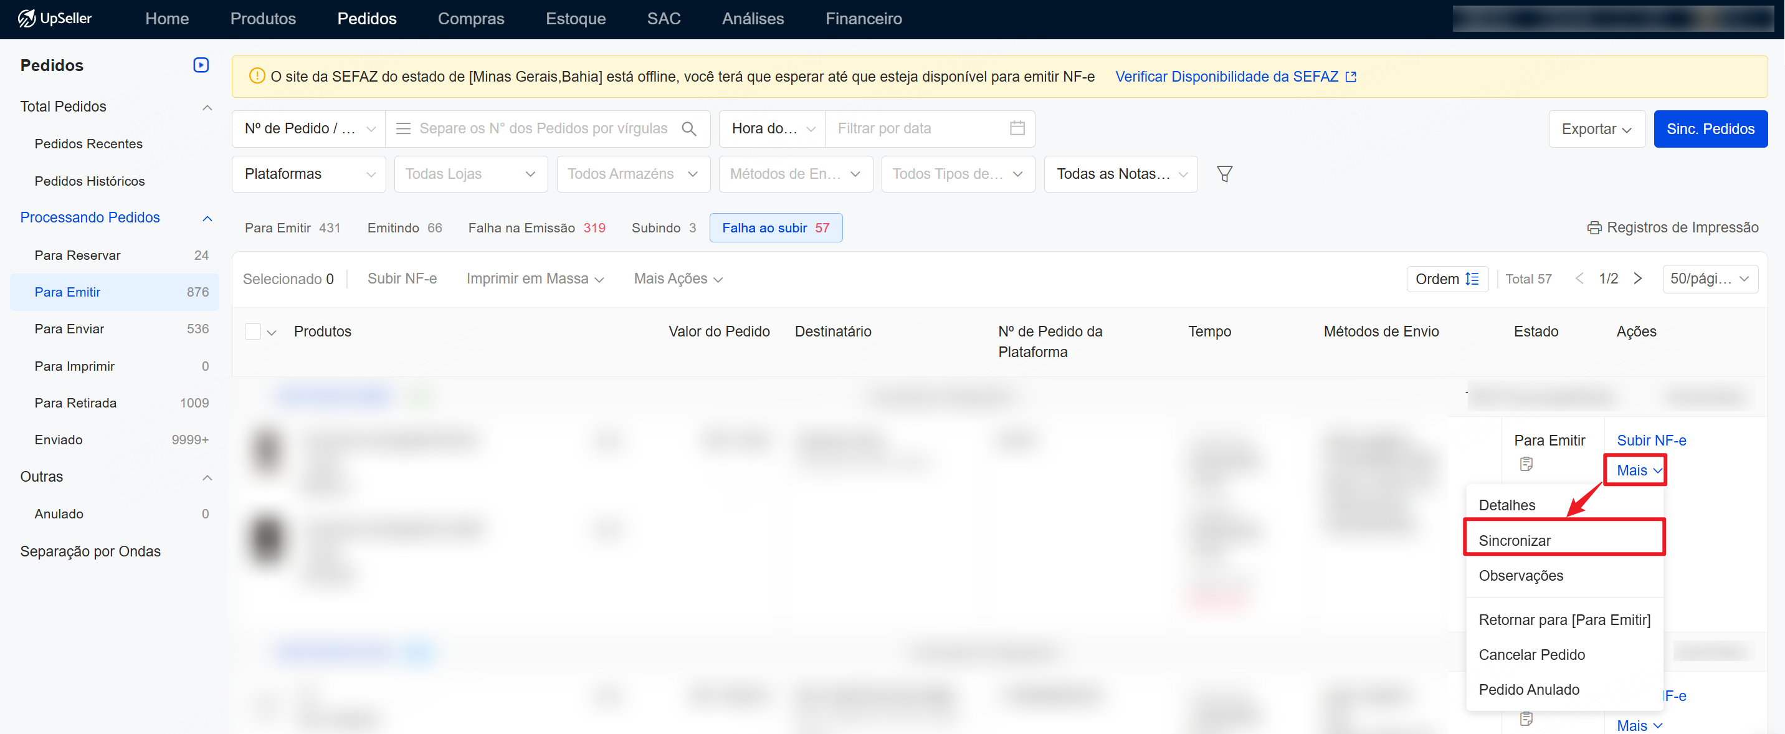Open the Estoque top menu
1785x734 pixels.
tap(575, 19)
